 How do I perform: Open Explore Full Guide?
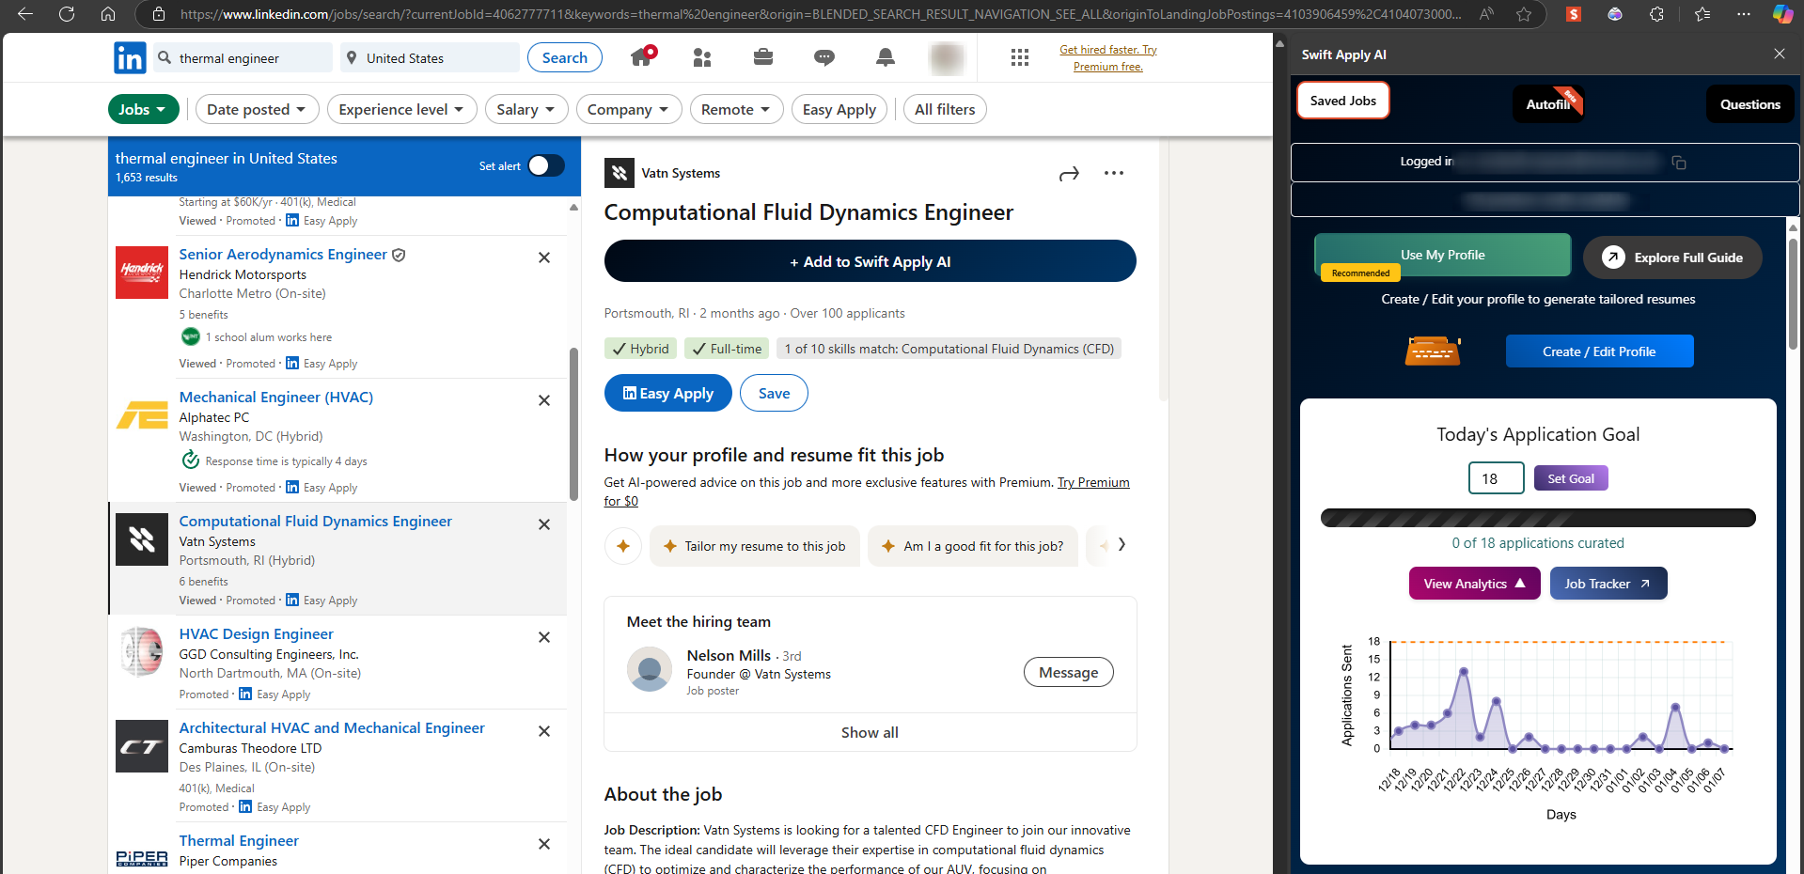[x=1672, y=258]
